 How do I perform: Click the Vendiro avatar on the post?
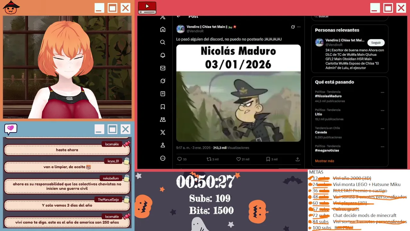(181, 29)
